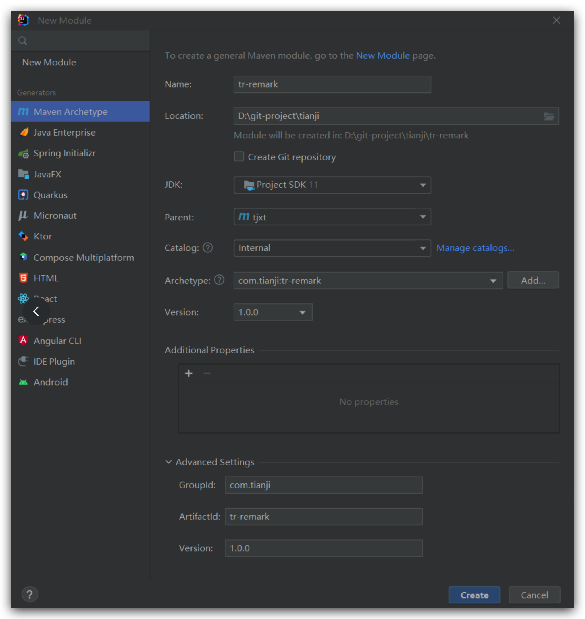Select the IDE Plugin generator icon
This screenshot has height=619, width=585.
24,361
